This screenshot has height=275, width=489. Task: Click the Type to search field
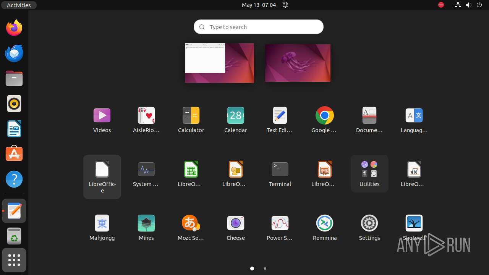pyautogui.click(x=259, y=27)
